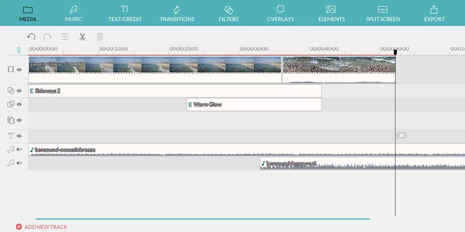
Task: Click the filter track icon
Action: pos(10,91)
